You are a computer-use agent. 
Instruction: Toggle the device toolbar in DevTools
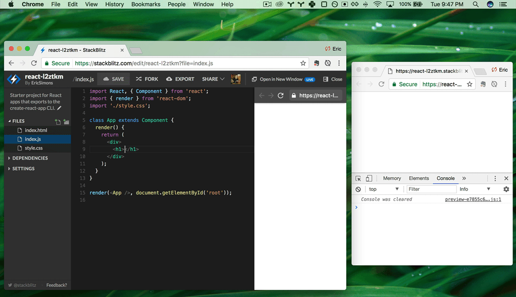click(x=369, y=178)
